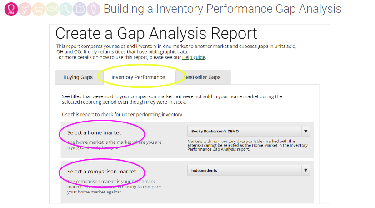Click the Select a home market label
Screen dimensions: 375x208
(94, 132)
